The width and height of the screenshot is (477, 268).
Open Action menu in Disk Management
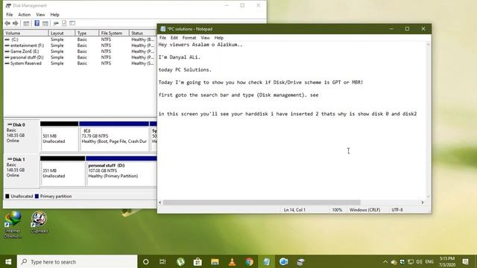tap(24, 15)
